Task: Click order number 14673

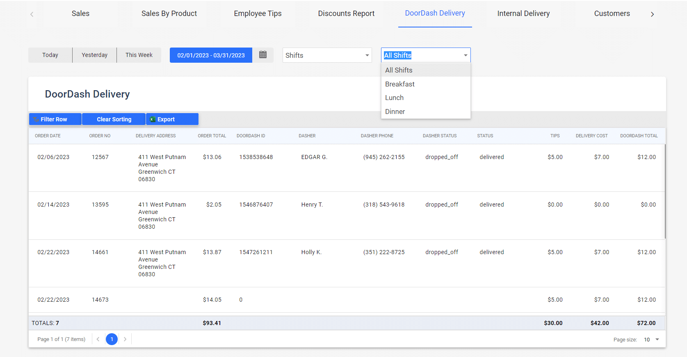Action: (x=100, y=300)
